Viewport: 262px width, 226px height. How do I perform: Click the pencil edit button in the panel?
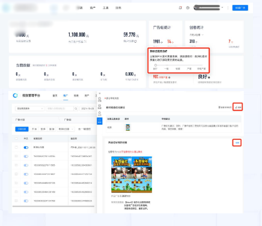238,107
